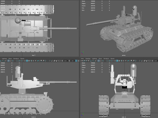
Task: Open Panels menu in side view panel
Action: click(112, 59)
